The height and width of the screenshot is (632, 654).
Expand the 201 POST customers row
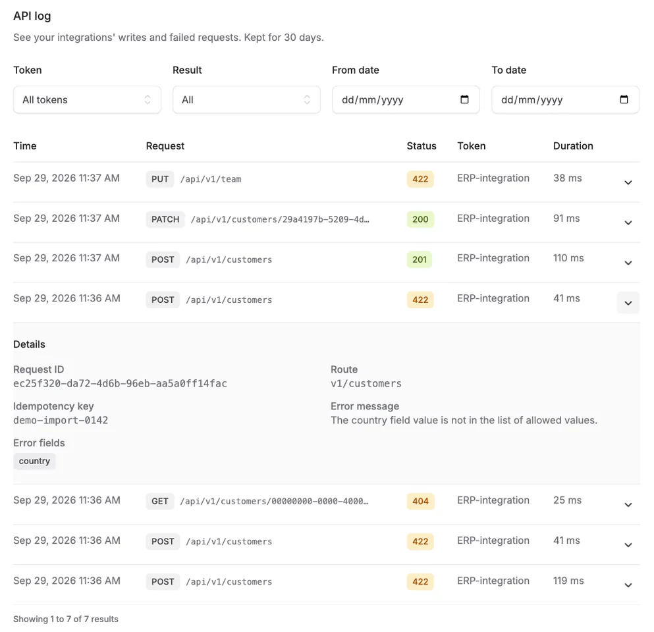[628, 262]
